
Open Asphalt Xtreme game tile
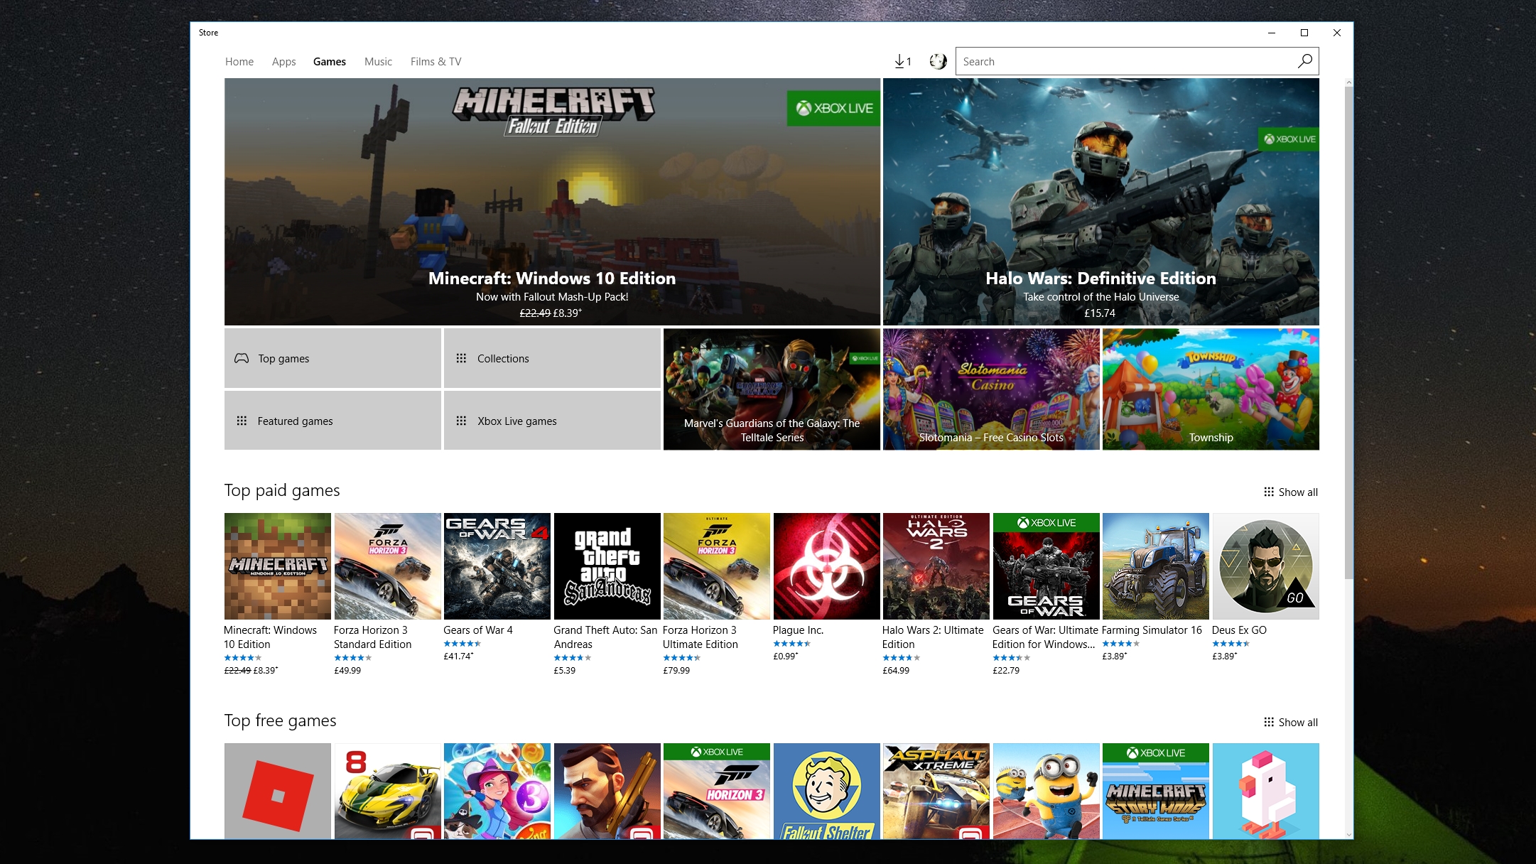click(936, 791)
